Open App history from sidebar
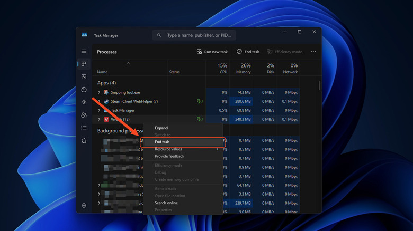413x231 pixels. point(84,90)
